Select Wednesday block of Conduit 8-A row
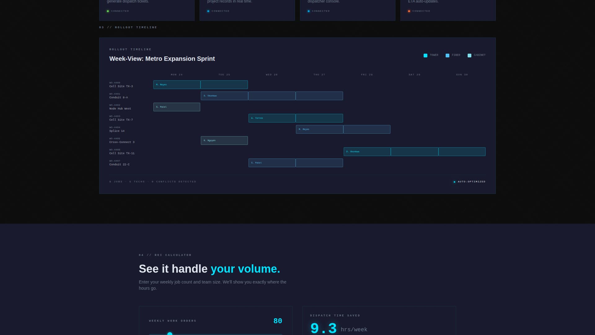 coord(272,96)
